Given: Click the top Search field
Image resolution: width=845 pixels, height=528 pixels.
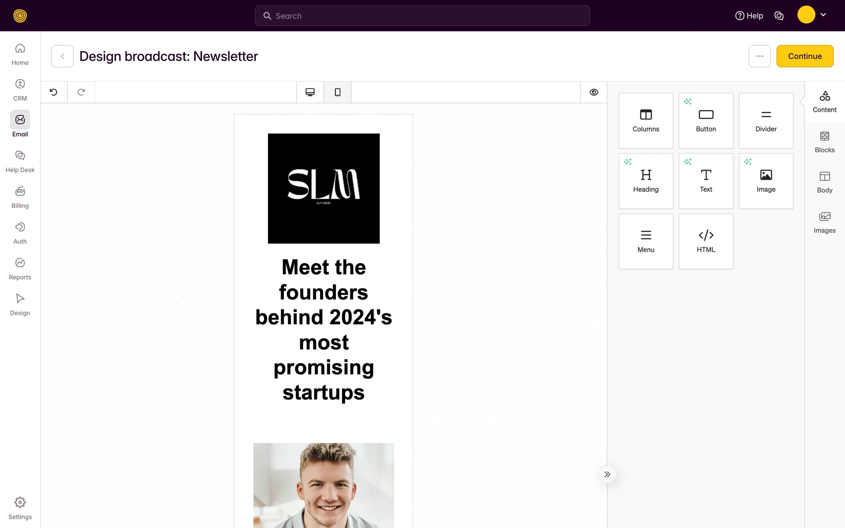Looking at the screenshot, I should pos(422,16).
